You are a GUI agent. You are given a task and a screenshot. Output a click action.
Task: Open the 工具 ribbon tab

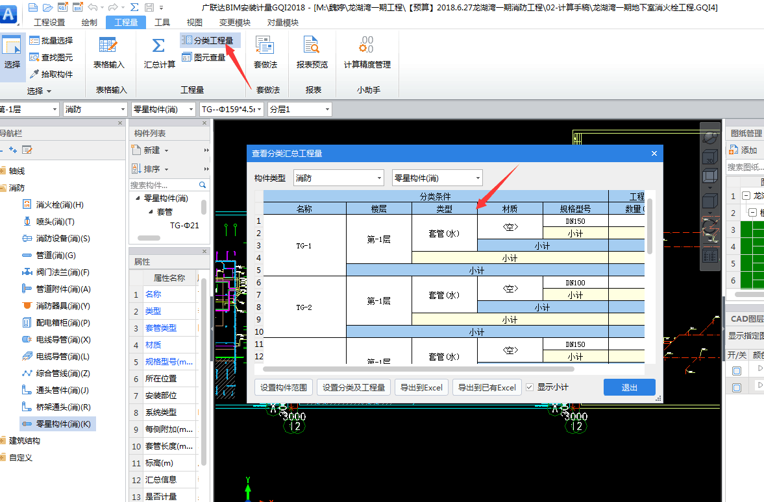pyautogui.click(x=162, y=23)
